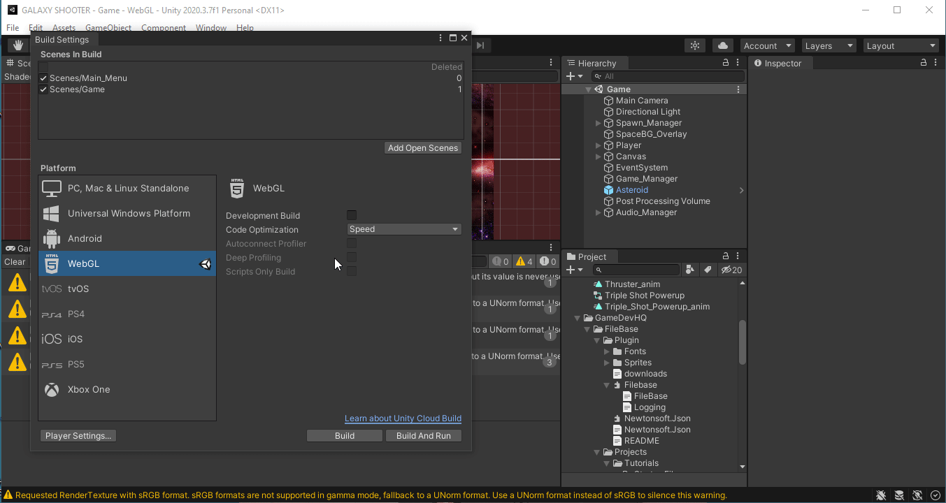Enable the Development Build checkbox
946x503 pixels.
(352, 215)
